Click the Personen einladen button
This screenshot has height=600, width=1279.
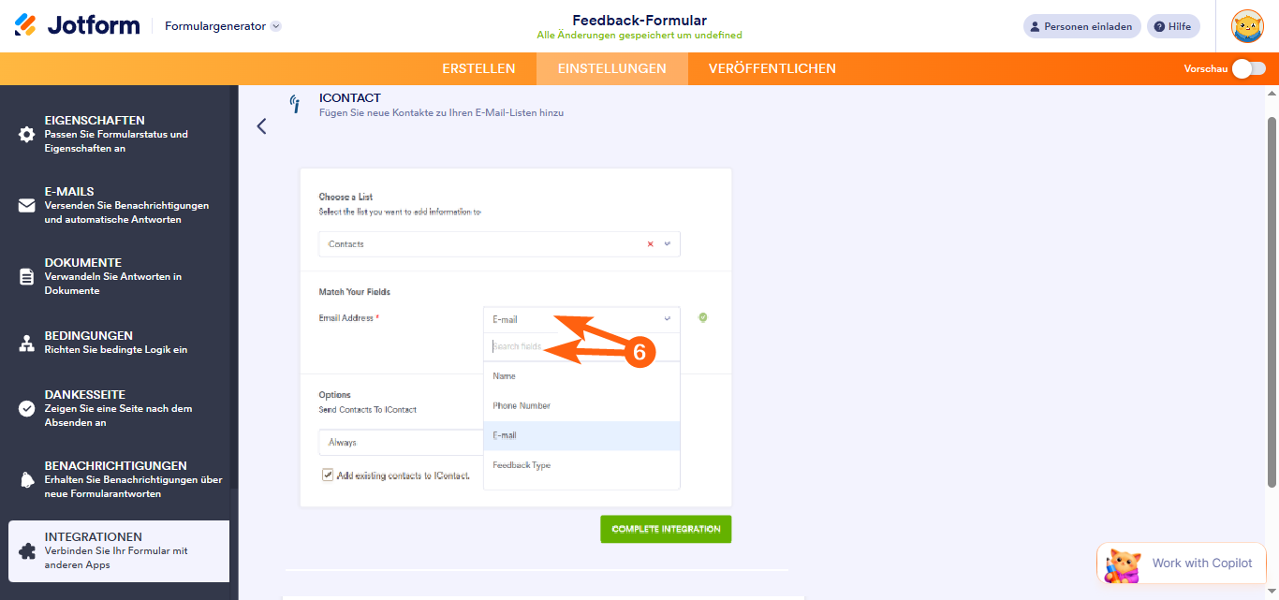1081,26
